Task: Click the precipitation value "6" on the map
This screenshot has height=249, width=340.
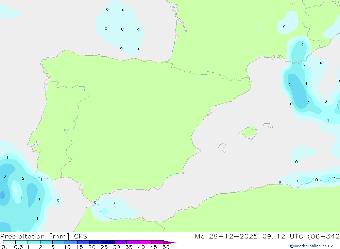Action: 2,196
